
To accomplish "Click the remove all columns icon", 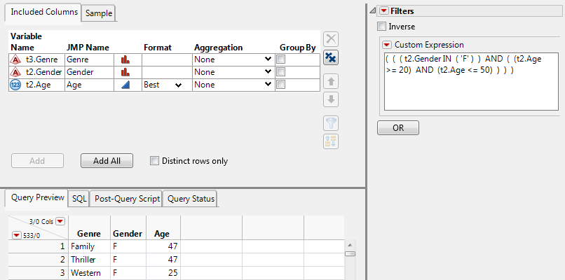I will click(x=331, y=58).
